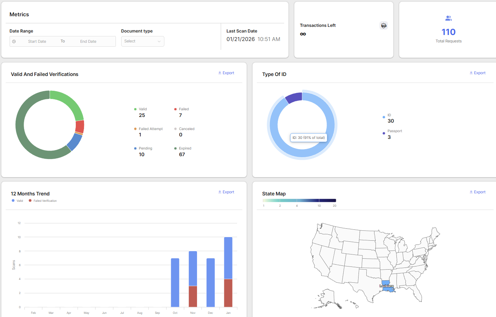Click the red Failed donut segment
496x317 pixels.
tap(80, 127)
